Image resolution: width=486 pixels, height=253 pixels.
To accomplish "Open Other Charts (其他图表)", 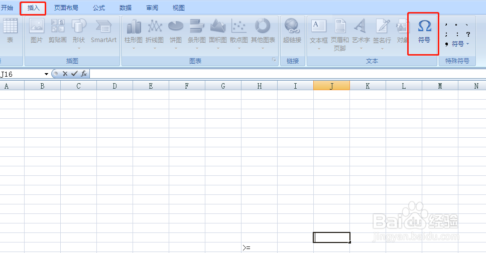I will coord(263,31).
